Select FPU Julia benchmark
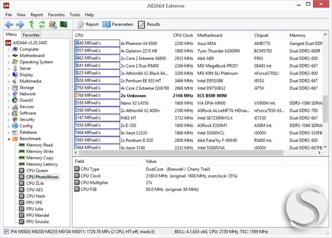This screenshot has height=238, width=332. 35,209
